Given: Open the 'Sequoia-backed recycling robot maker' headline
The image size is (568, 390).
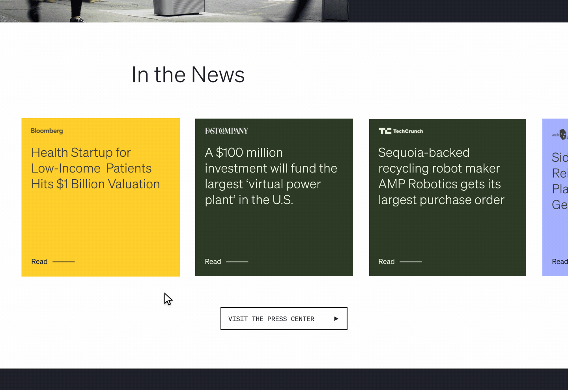Looking at the screenshot, I should [x=441, y=176].
